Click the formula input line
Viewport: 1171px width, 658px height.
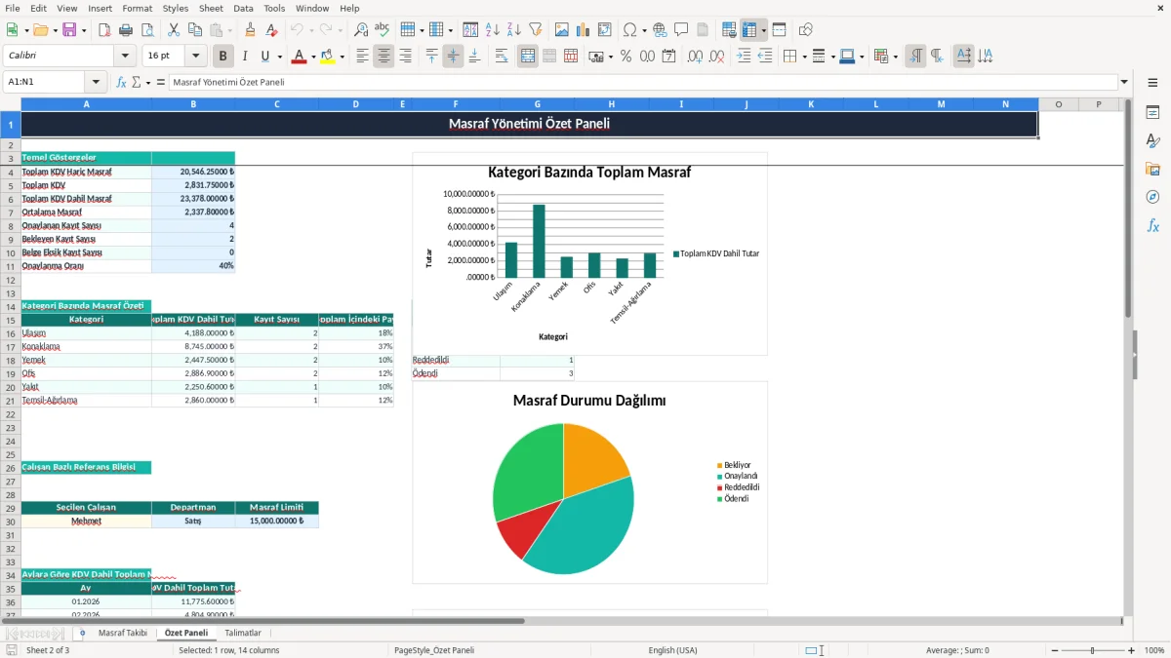coord(643,82)
